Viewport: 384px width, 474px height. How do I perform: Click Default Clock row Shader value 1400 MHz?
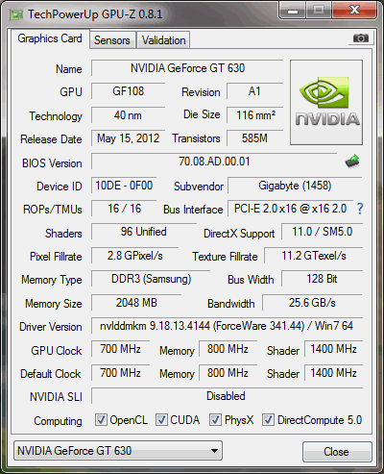(x=333, y=373)
